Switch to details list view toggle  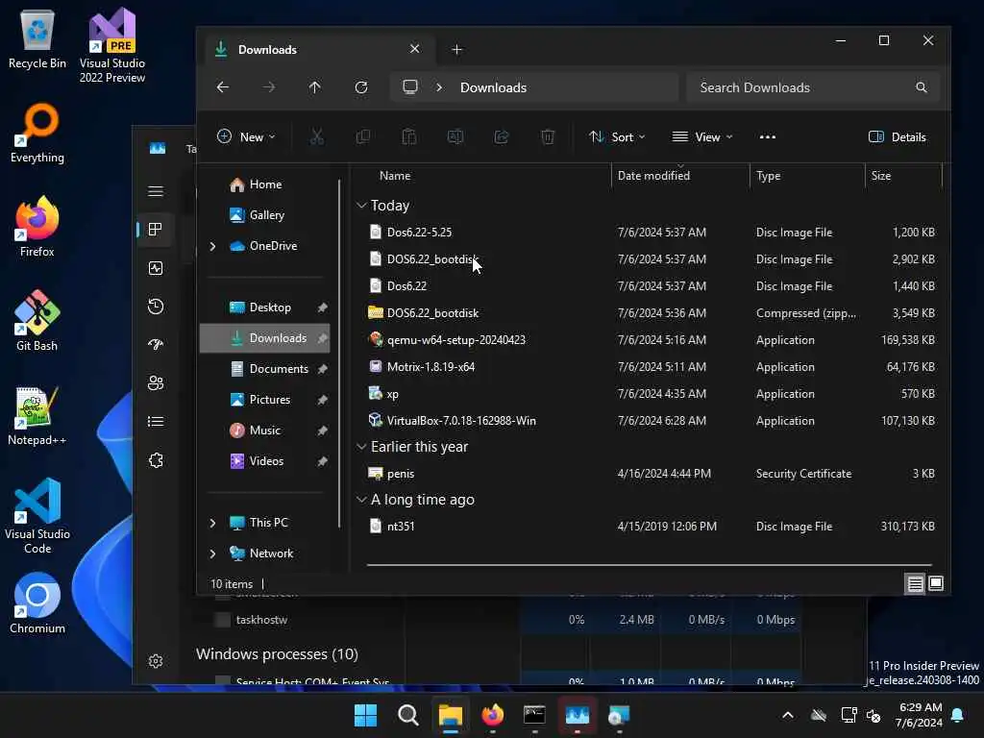[915, 583]
